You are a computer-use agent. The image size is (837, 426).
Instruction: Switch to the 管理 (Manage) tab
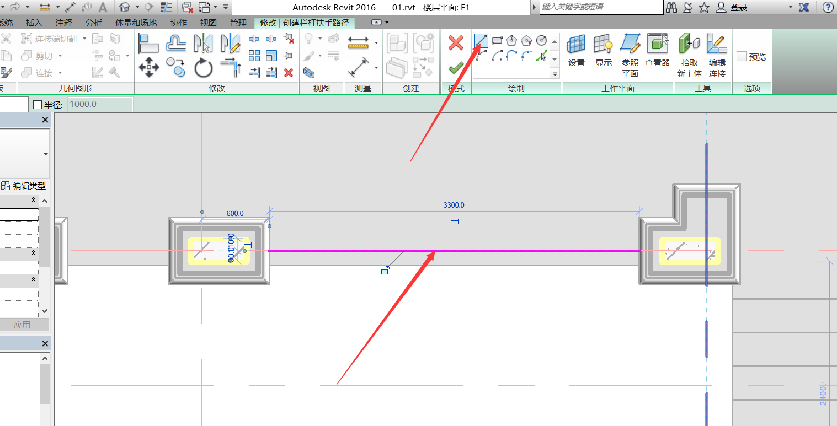[x=238, y=23]
